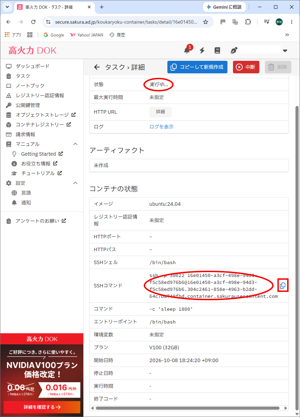The height and width of the screenshot is (417, 300).
Task: Collapse the 設定 sidebar section
Action: (x=75, y=183)
